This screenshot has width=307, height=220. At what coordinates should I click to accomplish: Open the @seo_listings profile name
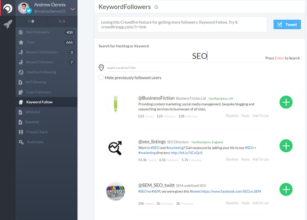[x=152, y=142]
